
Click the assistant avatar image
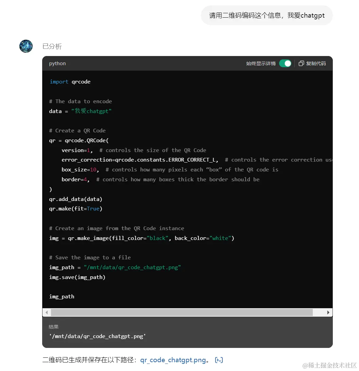click(26, 46)
